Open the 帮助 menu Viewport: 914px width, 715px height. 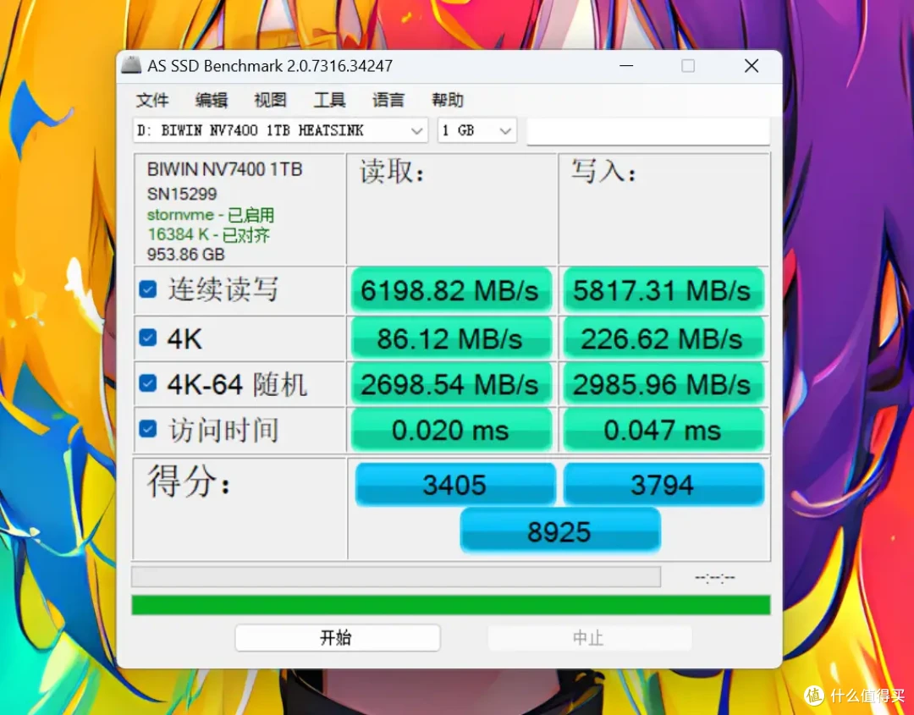pyautogui.click(x=447, y=100)
